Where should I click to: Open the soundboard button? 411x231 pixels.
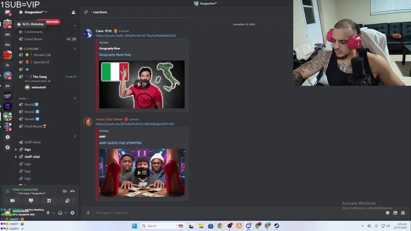click(67, 201)
